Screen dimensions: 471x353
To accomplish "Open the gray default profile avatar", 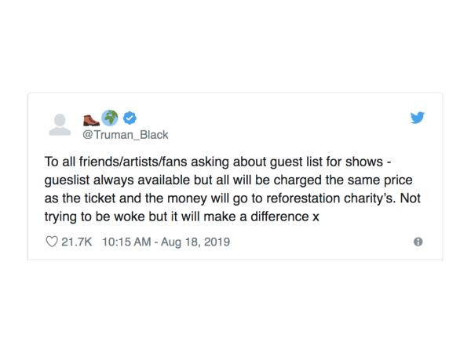I will [60, 125].
